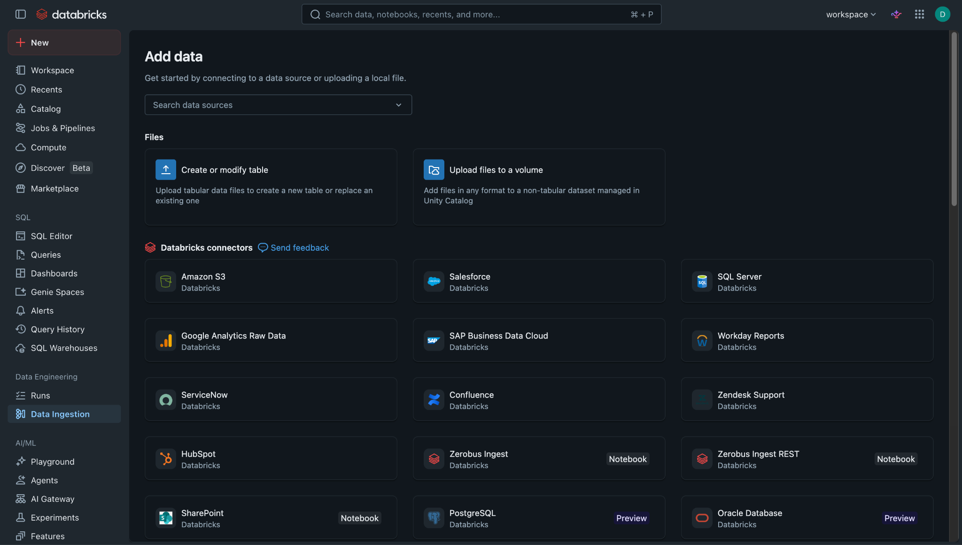962x545 pixels.
Task: Open Agents in the sidebar
Action: pos(64,481)
